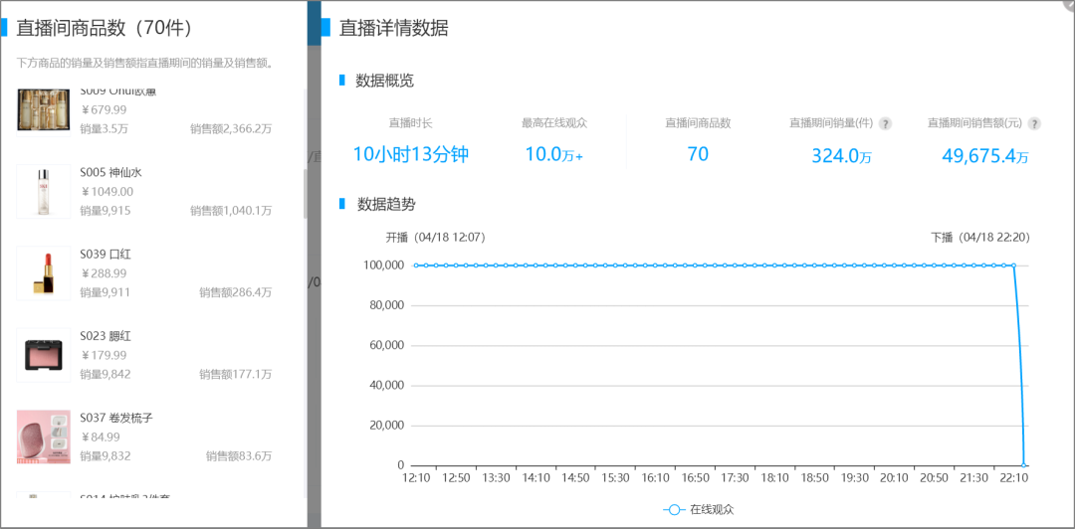Click the first data point at 12:10

[x=415, y=265]
